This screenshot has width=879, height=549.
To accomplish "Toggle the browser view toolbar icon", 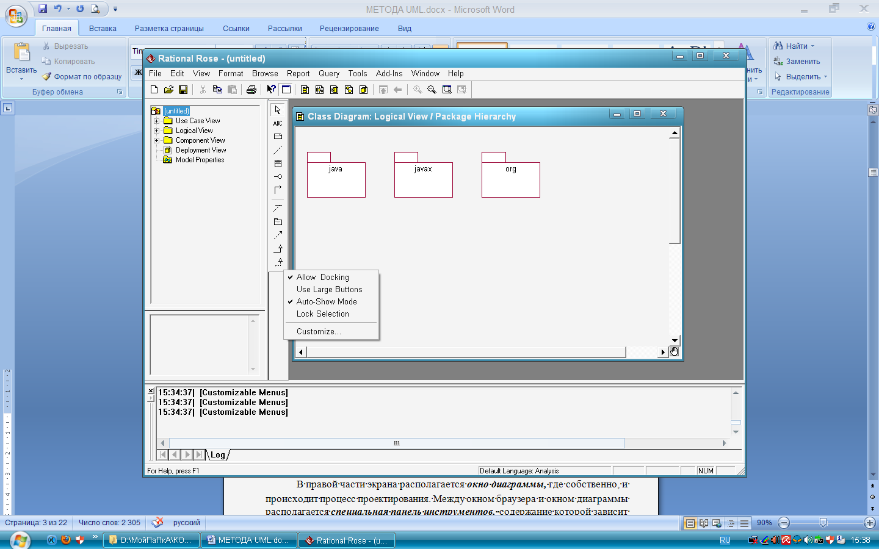I will pyautogui.click(x=286, y=90).
